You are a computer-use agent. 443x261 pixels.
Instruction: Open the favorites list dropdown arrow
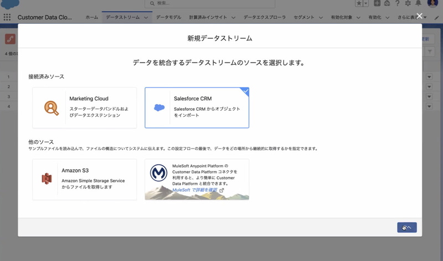point(366,3)
